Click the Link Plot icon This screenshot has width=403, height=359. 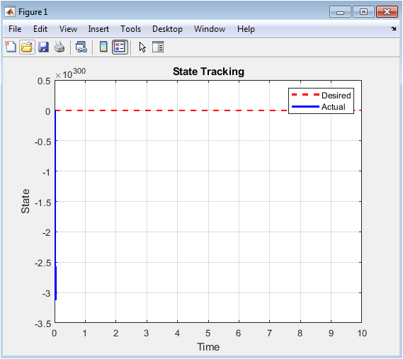[x=81, y=47]
